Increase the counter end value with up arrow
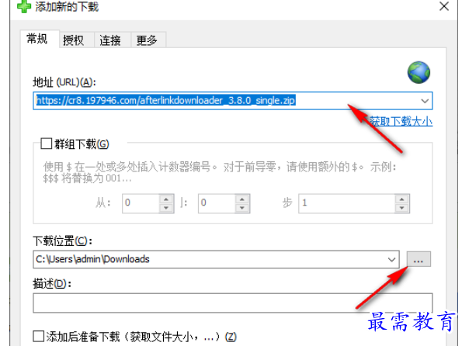This screenshot has width=462, height=346. [x=242, y=199]
